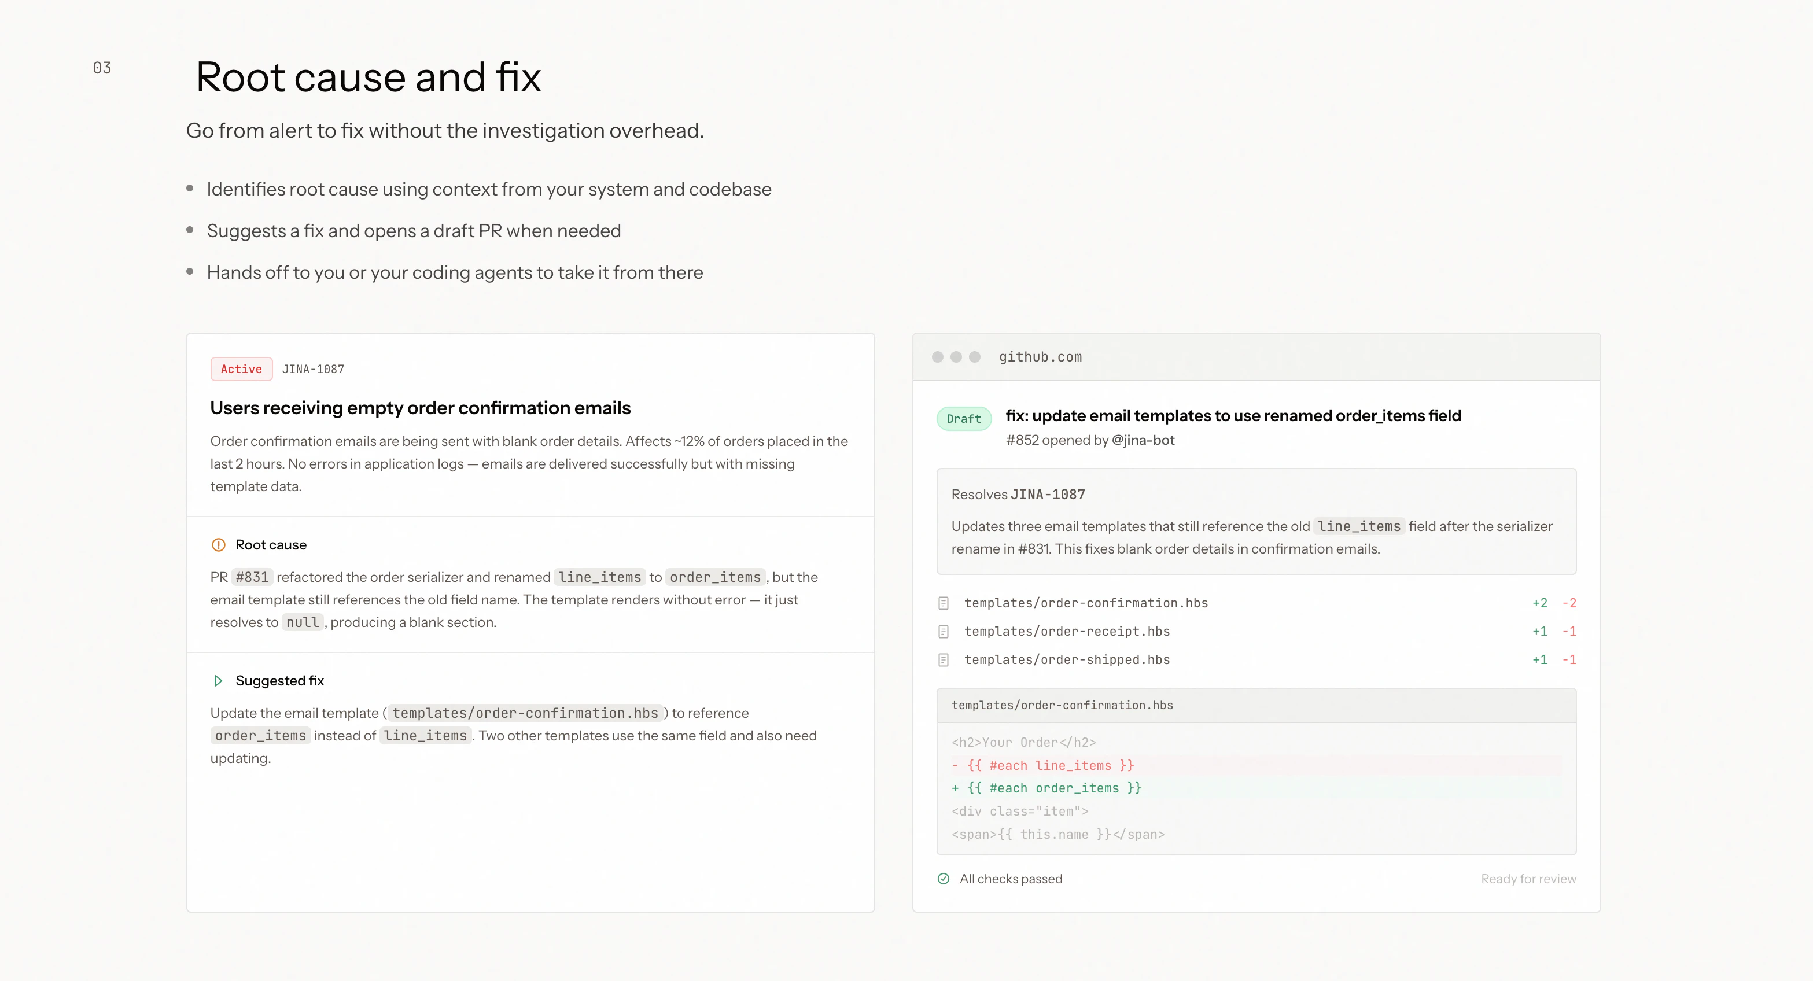Viewport: 1813px width, 981px height.
Task: Open the templates/order-confirmation.hbs file entry
Action: pyautogui.click(x=1085, y=603)
